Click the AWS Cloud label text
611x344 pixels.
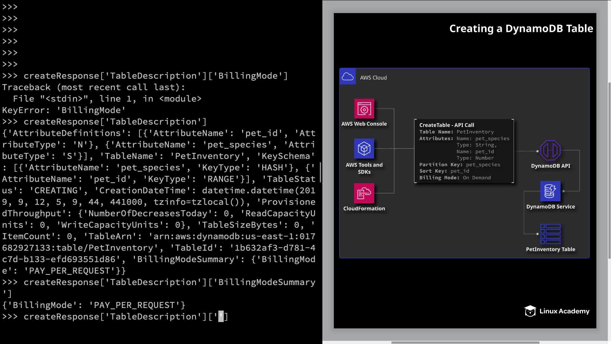pyautogui.click(x=373, y=78)
